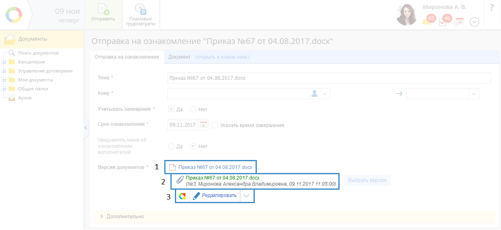
Task: Select the Управление договорами folder
Action: pyautogui.click(x=45, y=71)
